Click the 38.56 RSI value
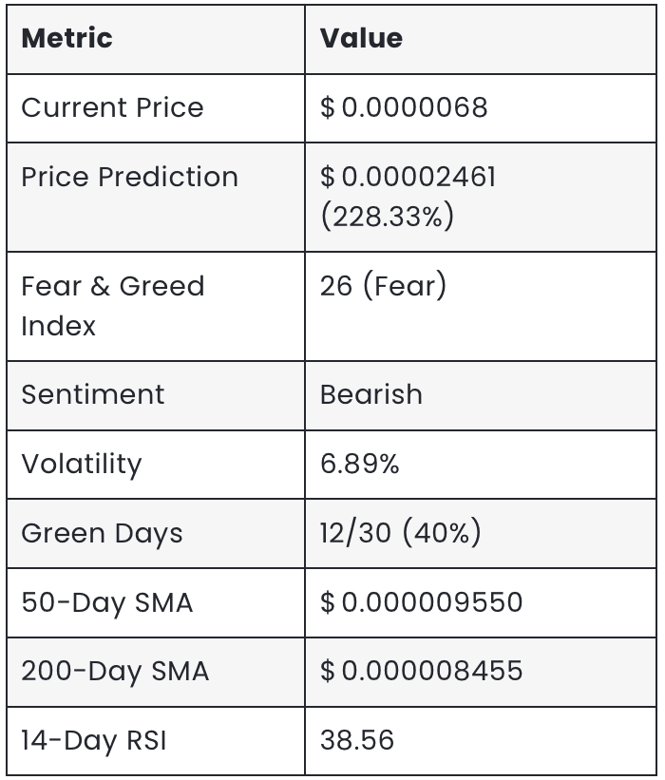Image resolution: width=665 pixels, height=780 pixels. (357, 740)
